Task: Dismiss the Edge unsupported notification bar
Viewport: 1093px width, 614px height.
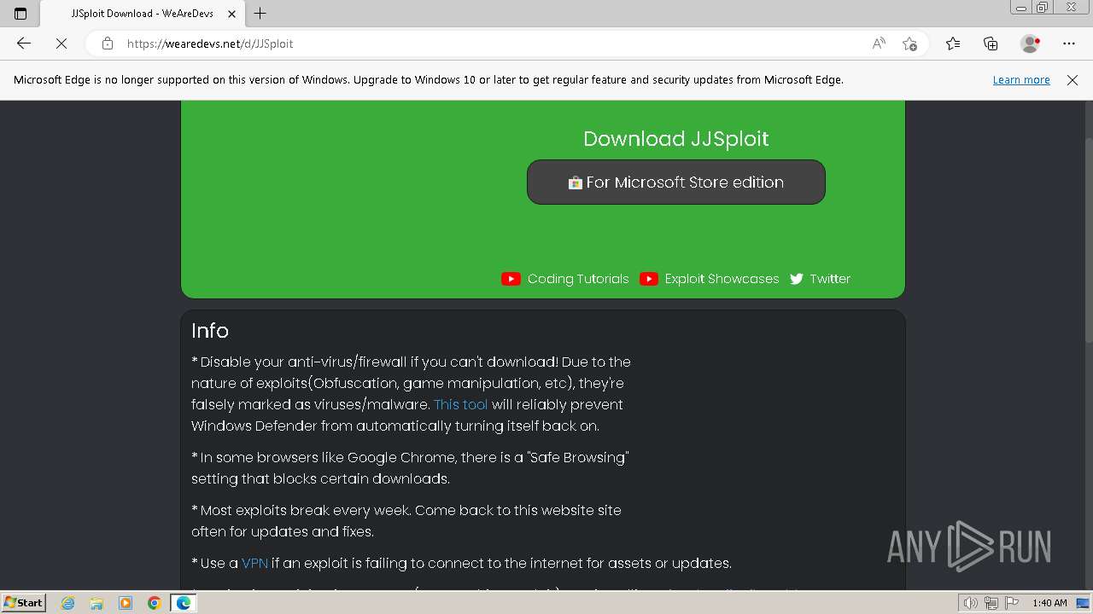Action: [x=1073, y=79]
